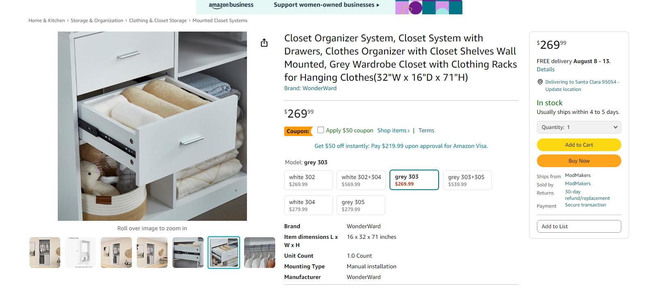The width and height of the screenshot is (659, 288).
Task: Choose the grey 305 model option
Action: click(361, 205)
